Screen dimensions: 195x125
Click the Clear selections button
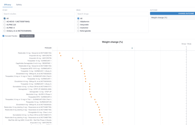click(27, 36)
